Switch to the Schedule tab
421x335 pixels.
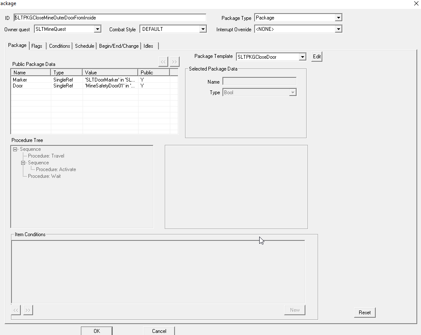pyautogui.click(x=85, y=46)
